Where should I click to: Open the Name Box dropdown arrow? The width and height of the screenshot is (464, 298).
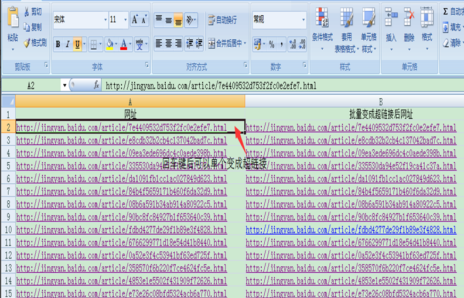[x=64, y=85]
